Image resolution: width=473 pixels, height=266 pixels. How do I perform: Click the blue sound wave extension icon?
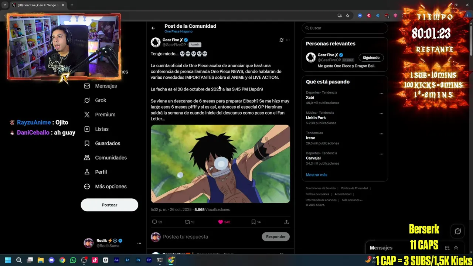tap(378, 16)
